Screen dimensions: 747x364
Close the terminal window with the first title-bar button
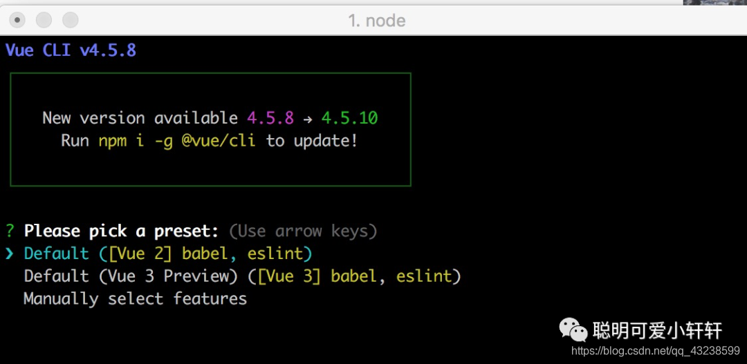click(x=17, y=20)
